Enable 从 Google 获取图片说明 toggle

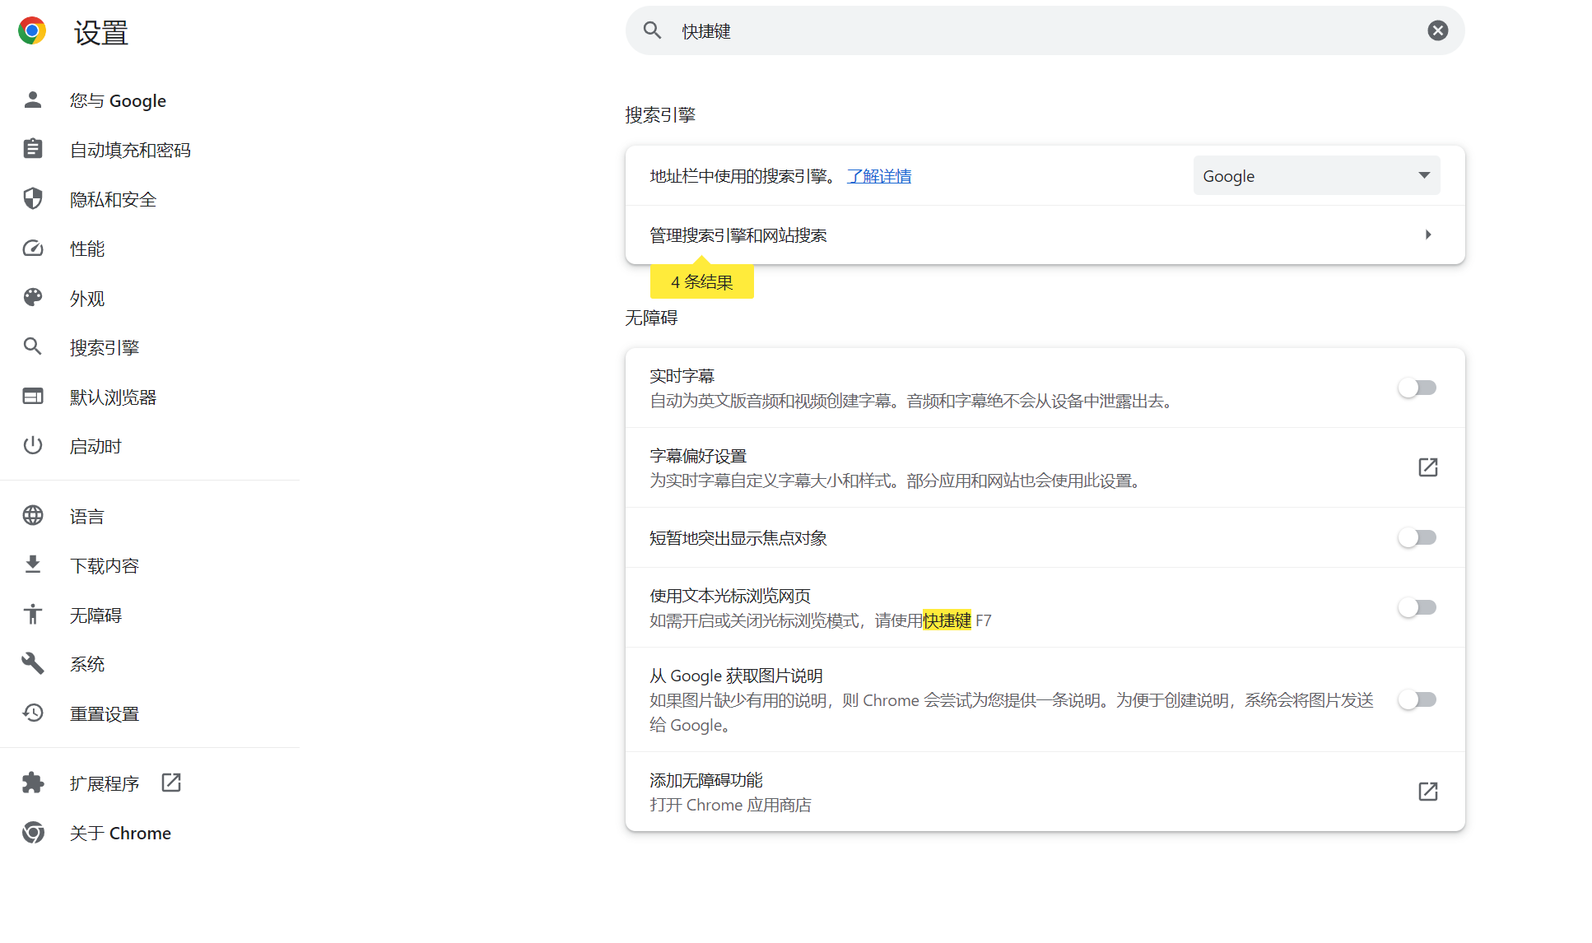tap(1417, 699)
